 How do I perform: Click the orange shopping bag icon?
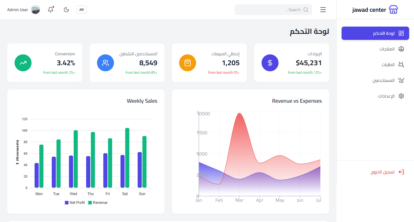point(188,63)
